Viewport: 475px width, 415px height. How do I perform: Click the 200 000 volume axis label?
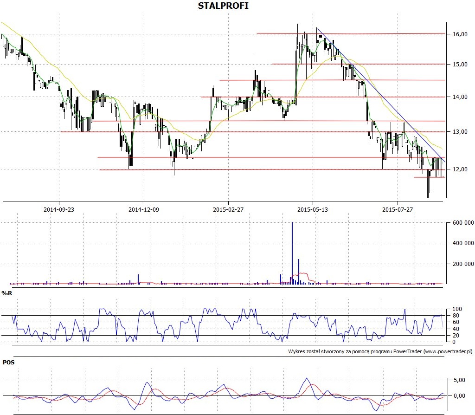463,264
